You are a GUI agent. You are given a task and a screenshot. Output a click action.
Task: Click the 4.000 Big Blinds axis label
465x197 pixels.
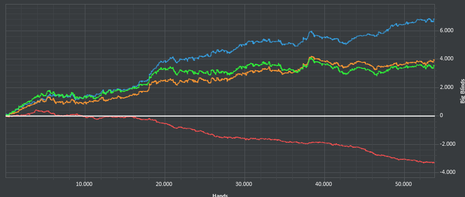tap(446, 59)
